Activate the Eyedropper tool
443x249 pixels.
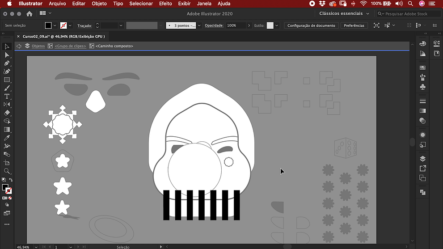pyautogui.click(x=7, y=138)
